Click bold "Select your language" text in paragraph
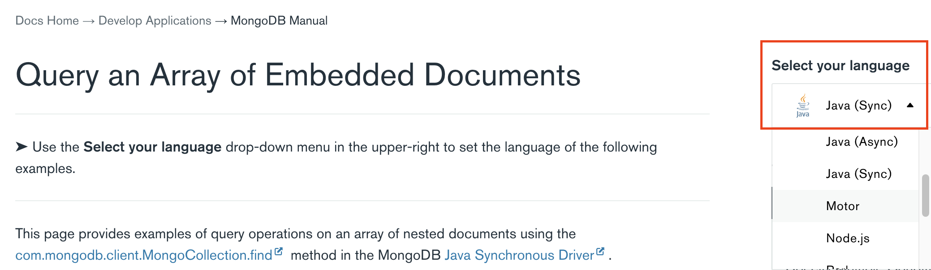The width and height of the screenshot is (931, 270). (152, 147)
